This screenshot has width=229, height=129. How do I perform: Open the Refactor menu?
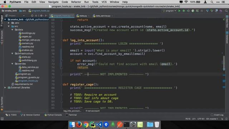[x=76, y=2]
